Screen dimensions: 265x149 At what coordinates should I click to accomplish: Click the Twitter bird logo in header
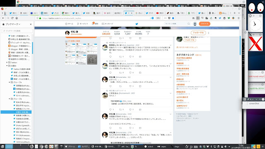137,24
